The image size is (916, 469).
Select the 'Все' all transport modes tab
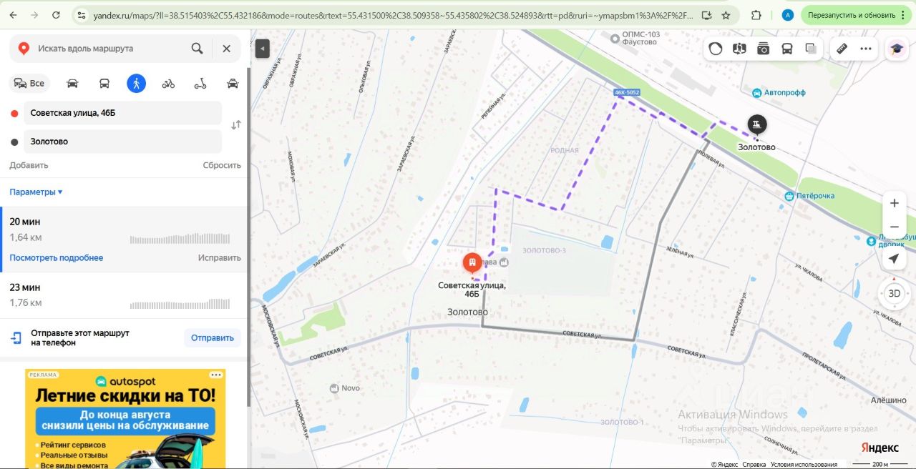click(29, 83)
